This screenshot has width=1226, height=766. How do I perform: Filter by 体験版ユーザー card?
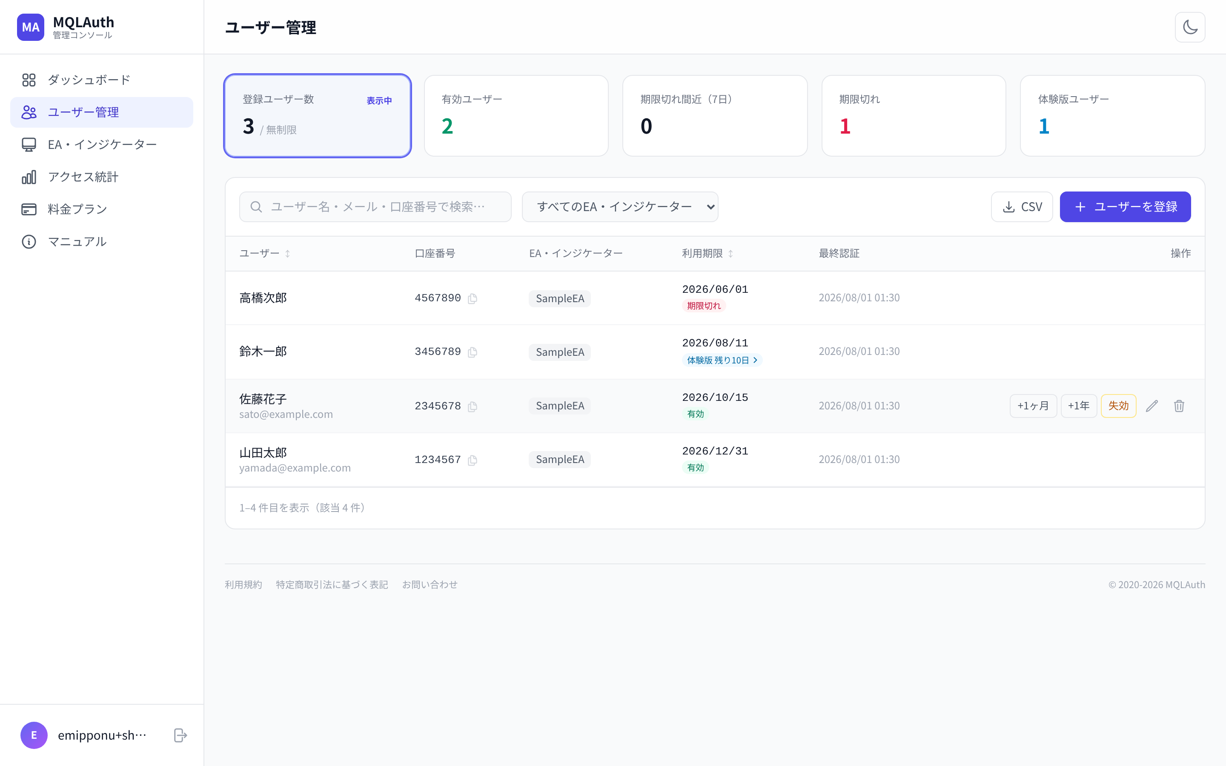[1112, 115]
